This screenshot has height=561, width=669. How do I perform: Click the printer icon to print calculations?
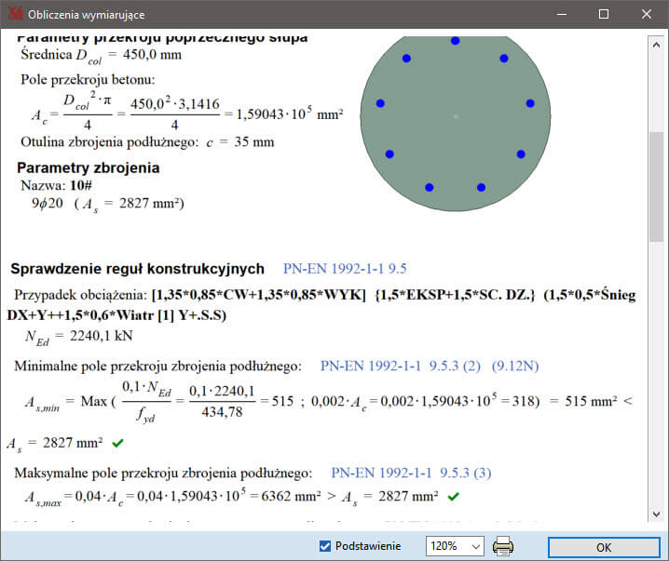pos(503,546)
